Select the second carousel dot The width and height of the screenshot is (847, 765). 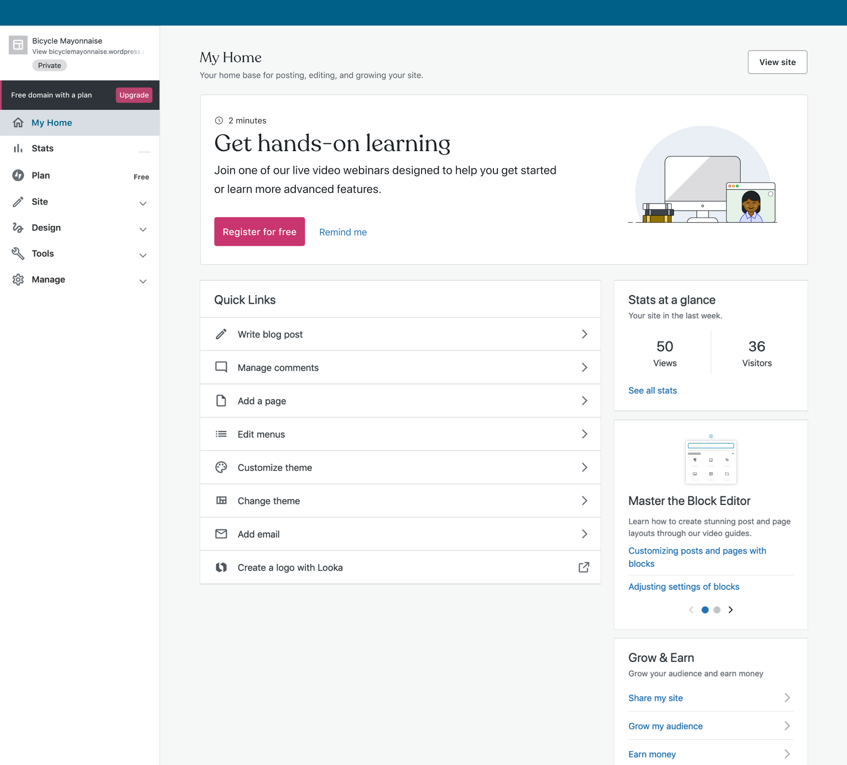tap(717, 609)
